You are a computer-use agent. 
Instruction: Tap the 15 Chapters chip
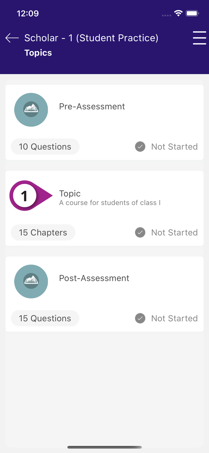(43, 233)
